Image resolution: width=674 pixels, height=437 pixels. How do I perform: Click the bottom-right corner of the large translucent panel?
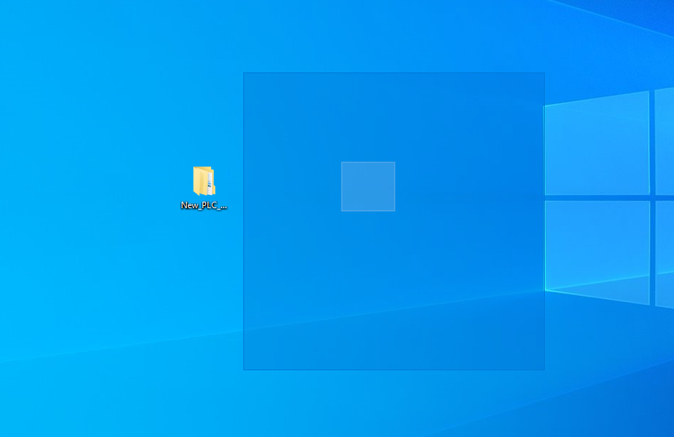pyautogui.click(x=543, y=369)
